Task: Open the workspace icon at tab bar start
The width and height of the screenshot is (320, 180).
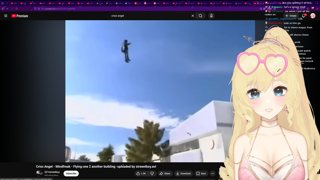Action: tap(3, 3)
